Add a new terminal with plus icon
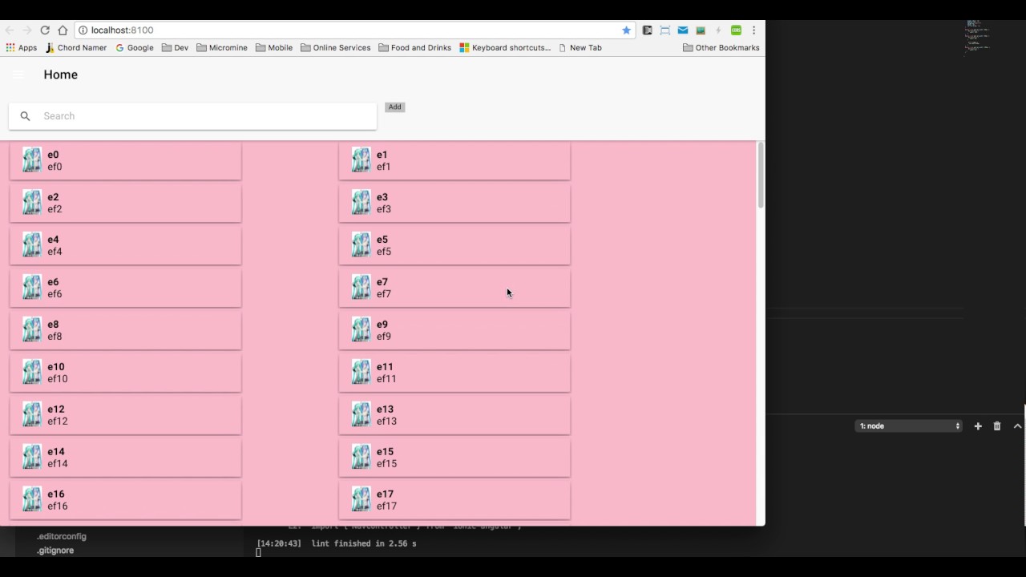1026x577 pixels. pyautogui.click(x=978, y=426)
